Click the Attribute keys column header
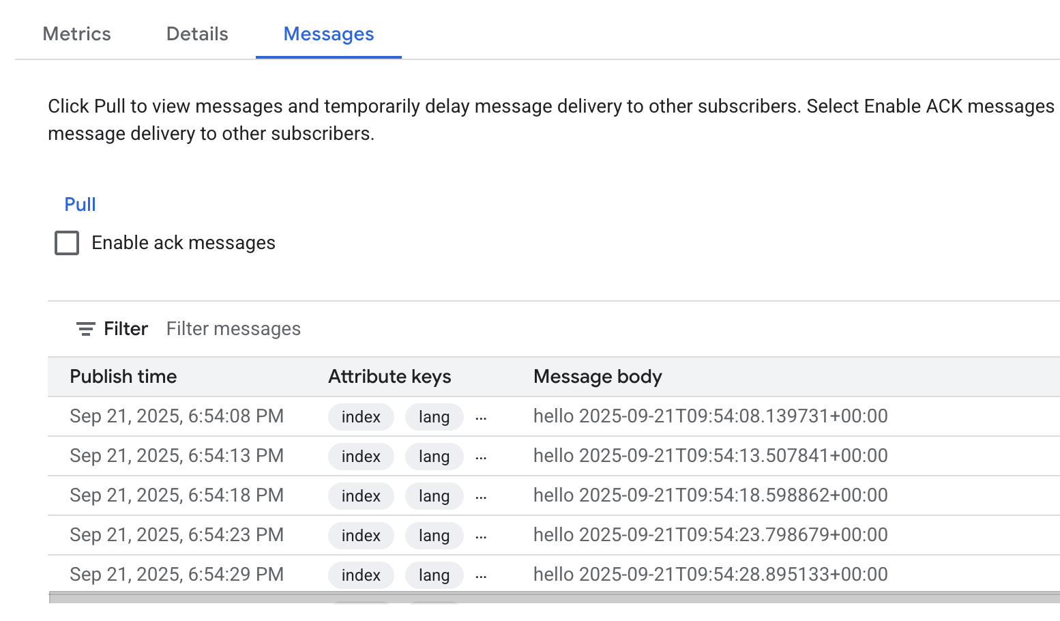The image size is (1060, 621). [x=389, y=377]
